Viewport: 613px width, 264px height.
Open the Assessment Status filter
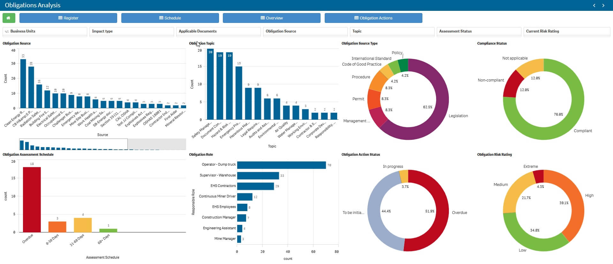(x=479, y=31)
